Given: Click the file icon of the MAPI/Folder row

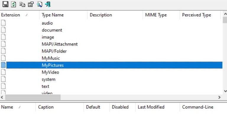Looking at the screenshot, I should tap(3, 51).
